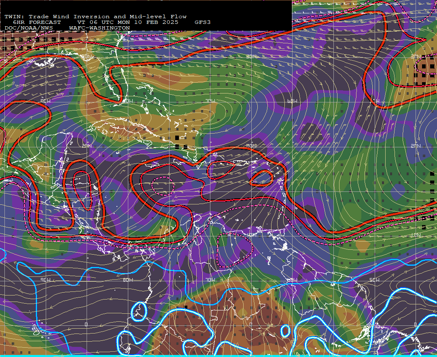437x357 pixels.
Task: Select the "20N" label just east of Yucatan
Action: [x=87, y=146]
